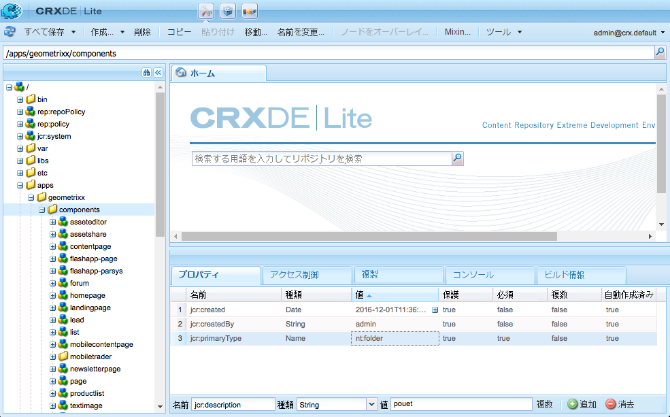Viewport: 670px width, 417px height.
Task: Click the Mixin... toolbar button
Action: coord(457,32)
